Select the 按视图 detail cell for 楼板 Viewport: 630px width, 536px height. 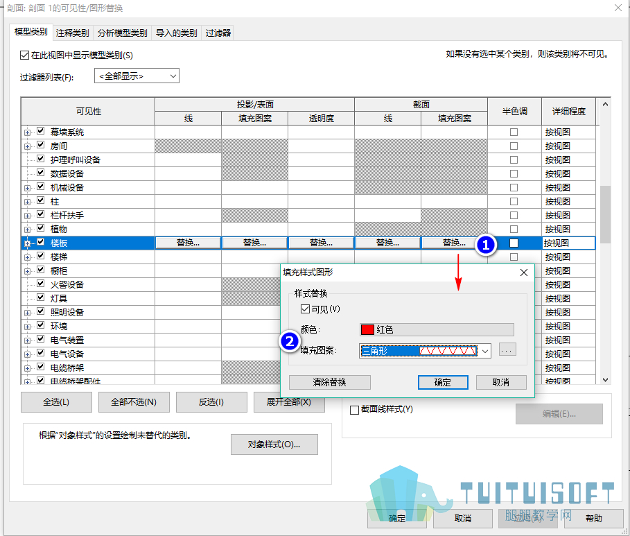pyautogui.click(x=568, y=243)
